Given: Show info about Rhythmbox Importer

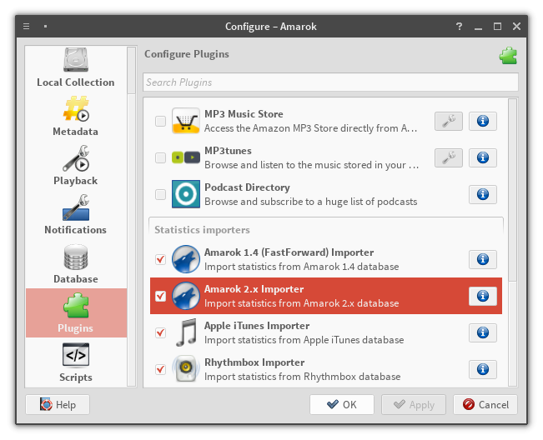Looking at the screenshot, I should coord(483,369).
